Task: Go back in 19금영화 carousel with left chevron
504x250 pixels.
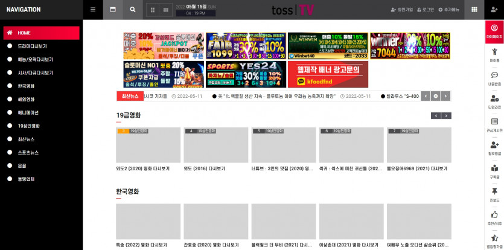Action: point(436,115)
